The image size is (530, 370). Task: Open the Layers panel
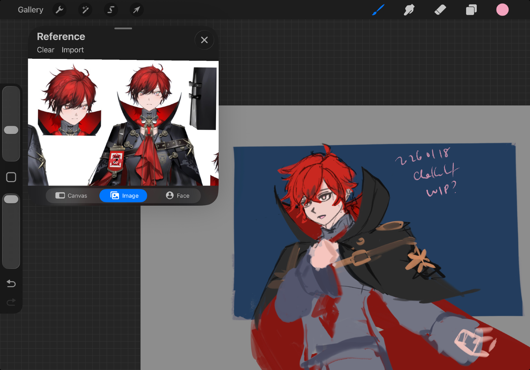click(471, 10)
